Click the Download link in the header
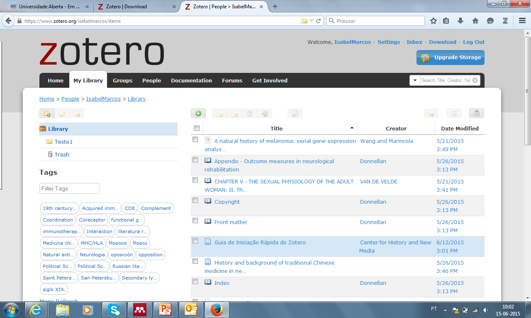This screenshot has width=531, height=318. click(x=443, y=42)
